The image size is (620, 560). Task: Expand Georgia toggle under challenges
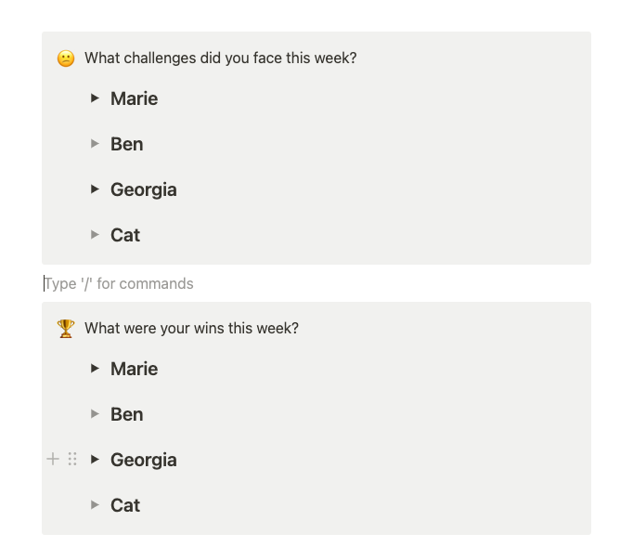click(95, 189)
